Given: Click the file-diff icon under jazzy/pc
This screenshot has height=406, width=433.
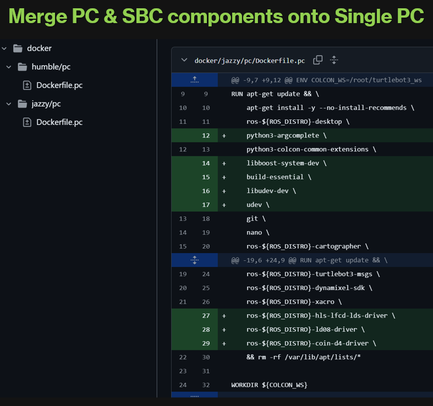Looking at the screenshot, I should [x=27, y=122].
